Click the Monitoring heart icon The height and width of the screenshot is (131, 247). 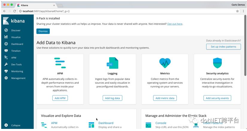tap(6, 71)
